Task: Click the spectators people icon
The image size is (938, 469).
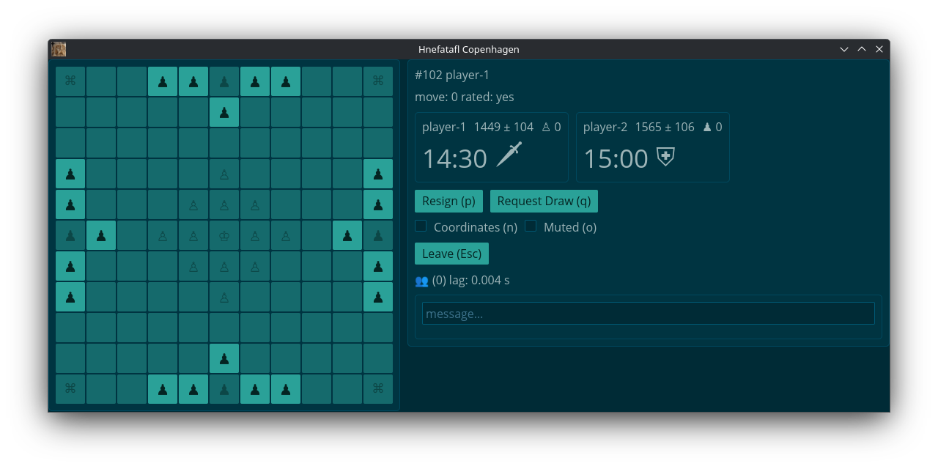Action: coord(421,281)
